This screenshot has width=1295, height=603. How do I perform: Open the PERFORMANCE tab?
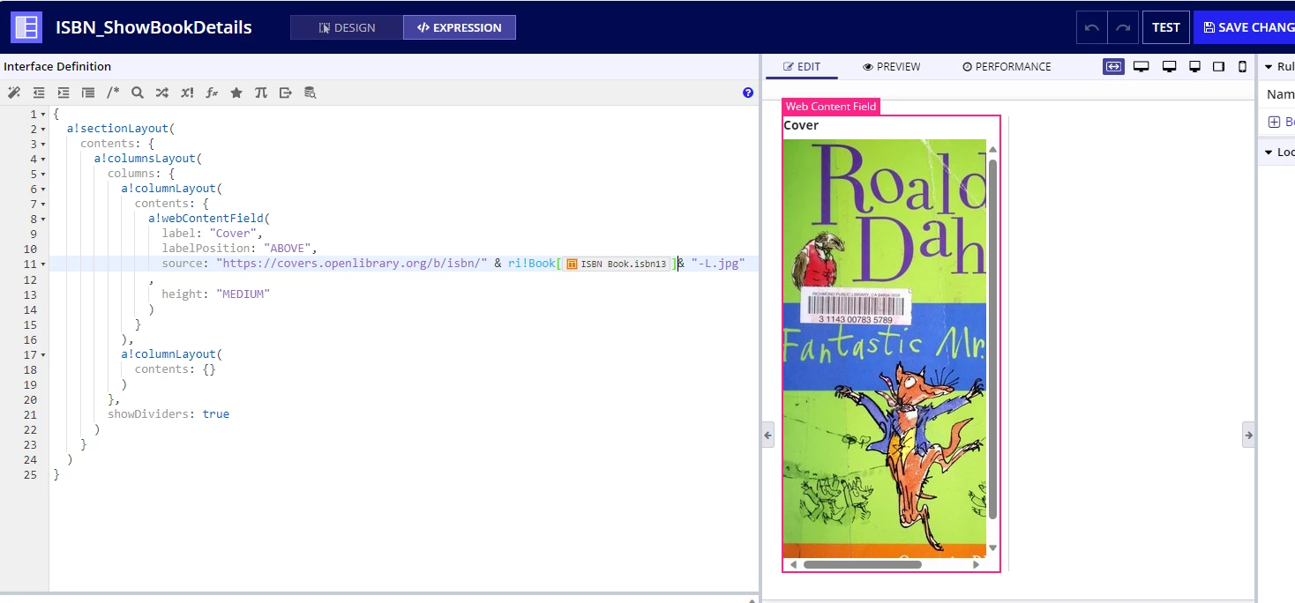pos(1007,66)
